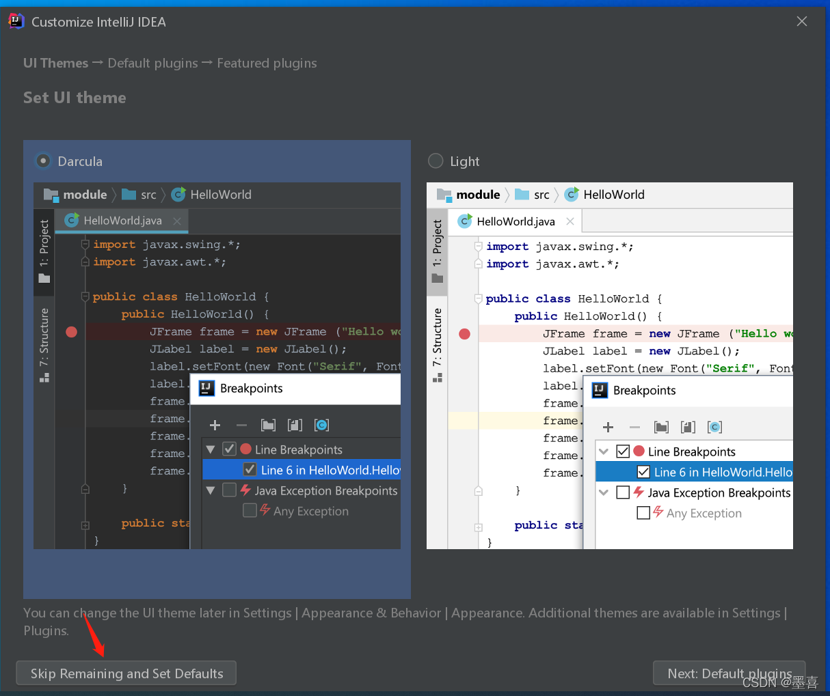Click HelloWorld class icon in Light breadcrumb
This screenshot has height=696, width=830.
pos(572,195)
